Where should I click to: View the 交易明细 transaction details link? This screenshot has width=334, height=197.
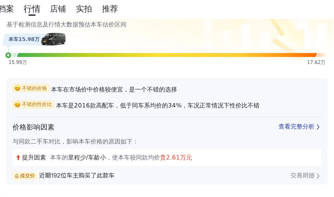[302, 175]
